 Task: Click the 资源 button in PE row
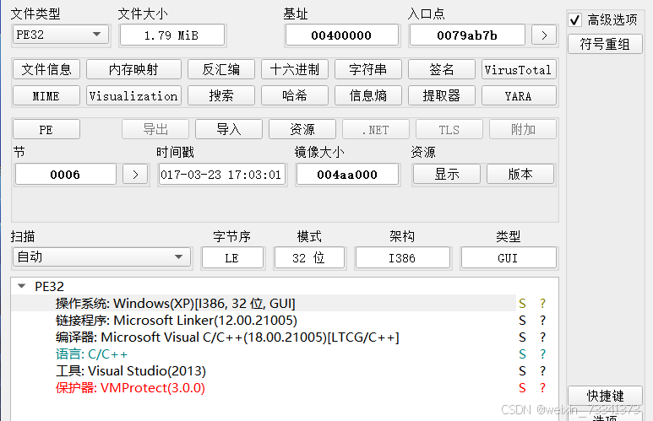coord(302,129)
